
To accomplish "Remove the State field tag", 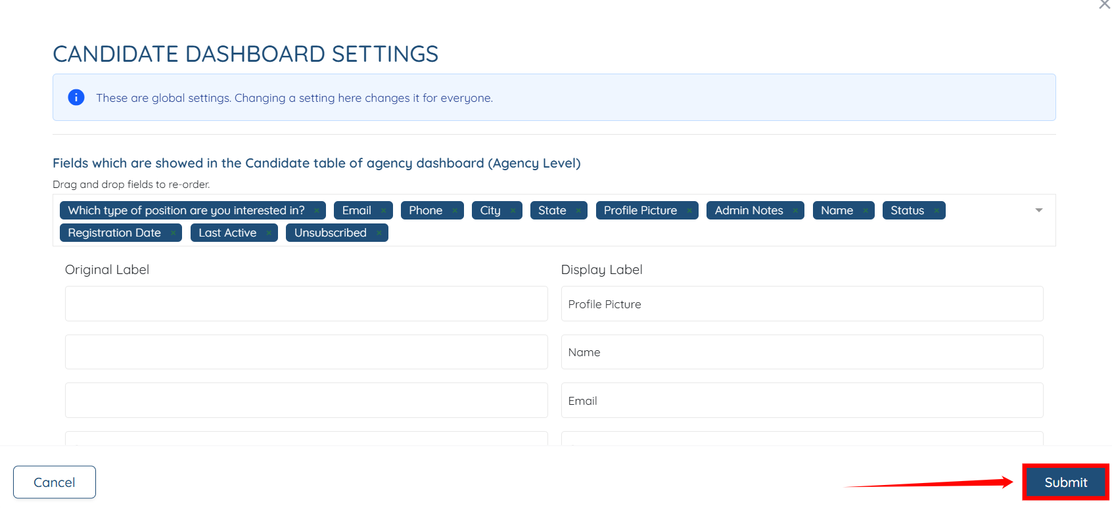I will point(578,211).
